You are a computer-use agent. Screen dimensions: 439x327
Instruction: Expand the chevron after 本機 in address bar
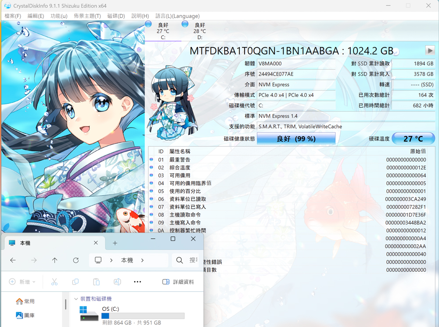tap(143, 260)
